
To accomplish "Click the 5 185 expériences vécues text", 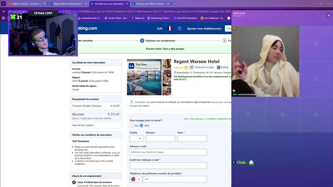I will [147, 68].
